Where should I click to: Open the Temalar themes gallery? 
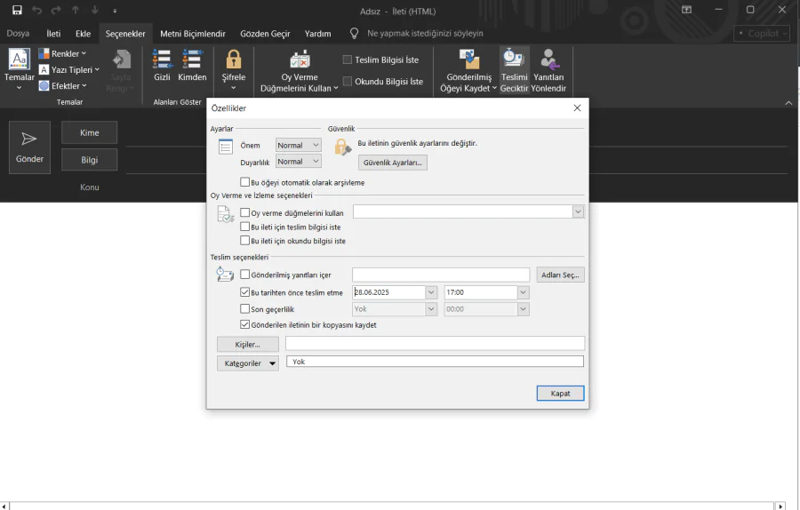pyautogui.click(x=20, y=70)
